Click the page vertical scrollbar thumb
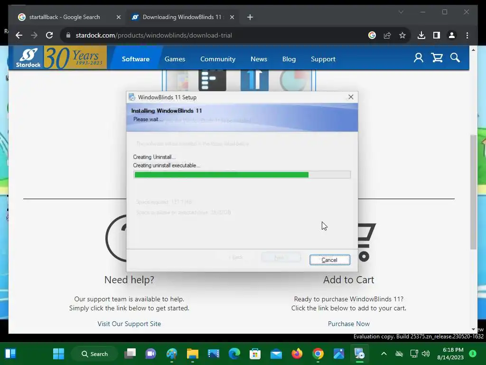Screen dimensions: 486x365 tap(473, 192)
